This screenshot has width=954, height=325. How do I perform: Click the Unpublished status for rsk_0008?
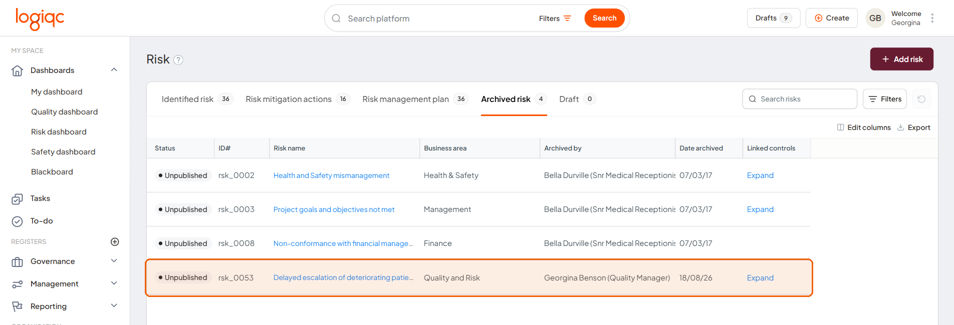point(183,243)
